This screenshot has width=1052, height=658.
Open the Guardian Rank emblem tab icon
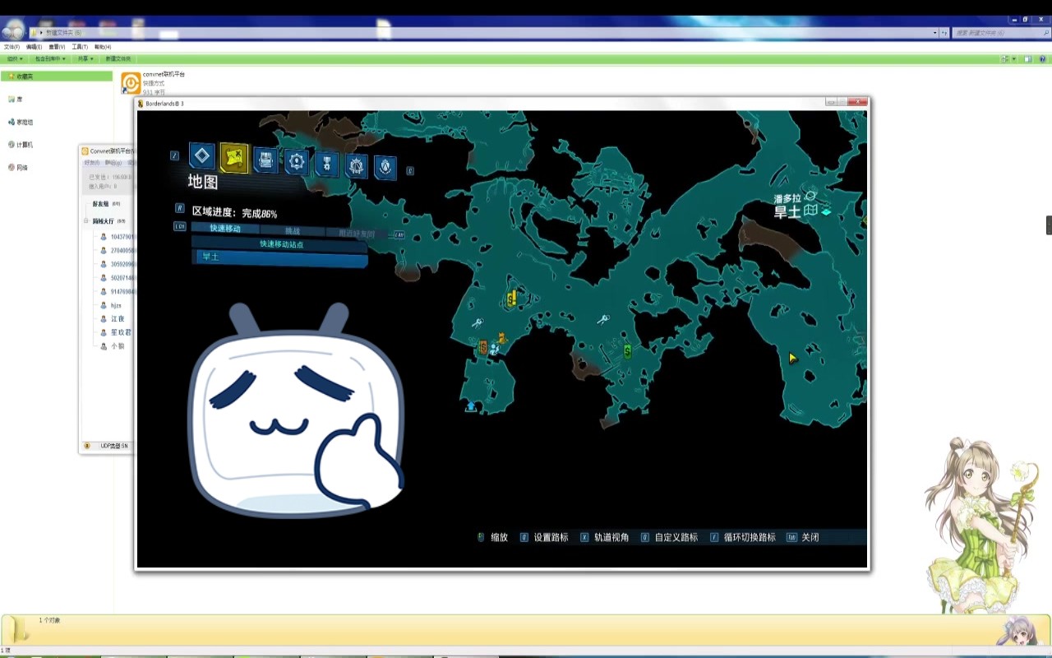pyautogui.click(x=356, y=166)
